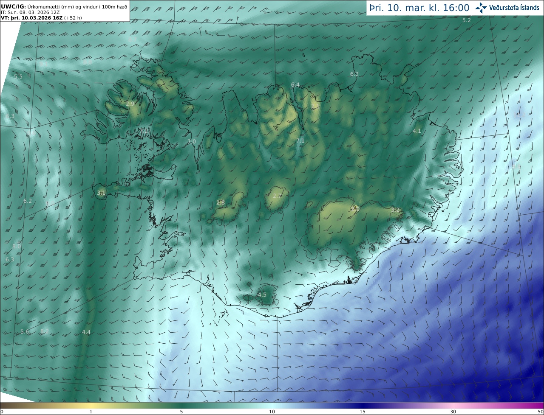This screenshot has width=544, height=415.
Task: Click the colorbar tick label 15
Action: pyautogui.click(x=363, y=412)
